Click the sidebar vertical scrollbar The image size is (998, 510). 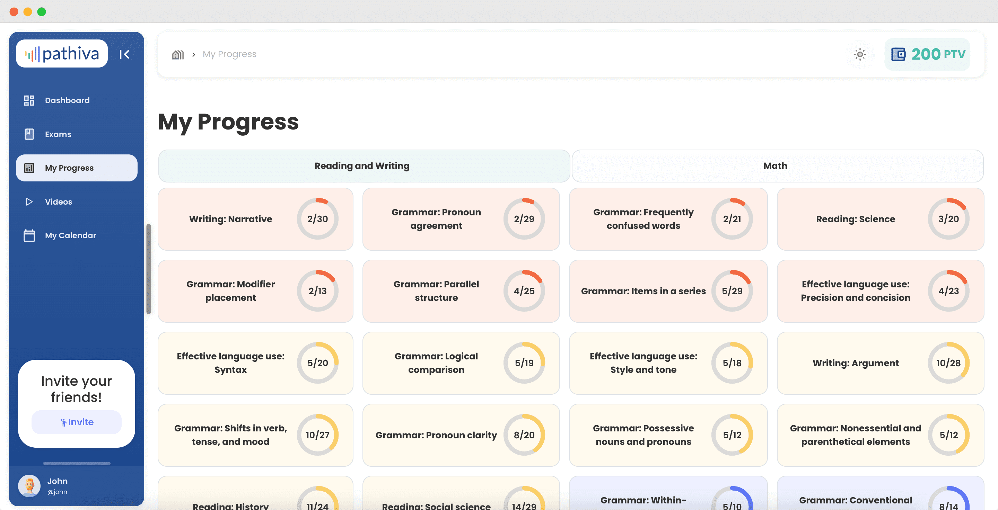tap(148, 269)
